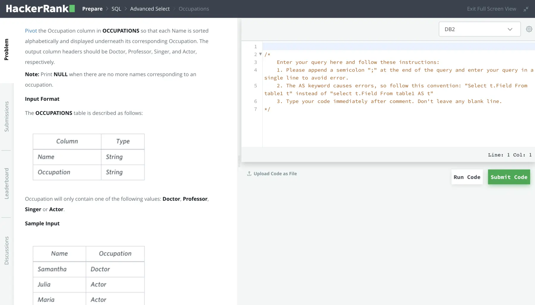Click the exit full screen arrows icon
535x305 pixels.
click(x=526, y=9)
